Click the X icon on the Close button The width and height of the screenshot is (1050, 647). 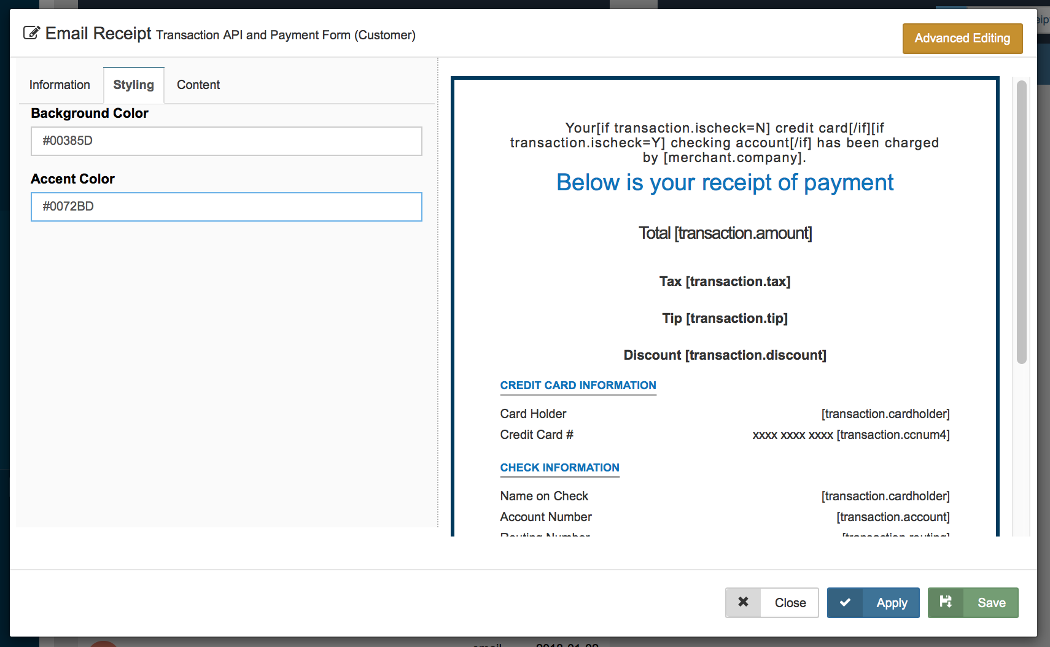point(743,602)
